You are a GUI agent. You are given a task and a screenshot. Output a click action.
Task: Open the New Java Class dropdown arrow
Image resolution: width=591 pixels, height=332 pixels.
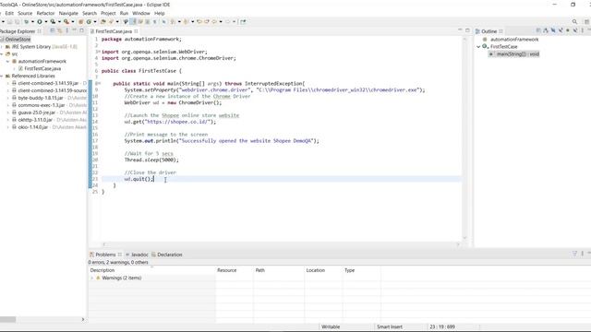click(x=95, y=22)
